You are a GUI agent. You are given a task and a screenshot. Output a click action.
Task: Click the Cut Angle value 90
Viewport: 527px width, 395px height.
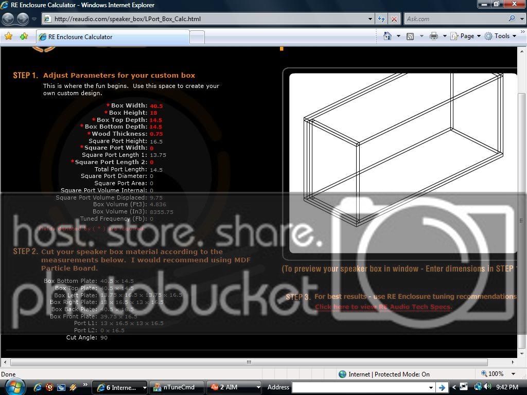pos(104,337)
